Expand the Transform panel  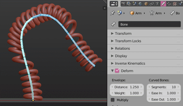coord(112,33)
